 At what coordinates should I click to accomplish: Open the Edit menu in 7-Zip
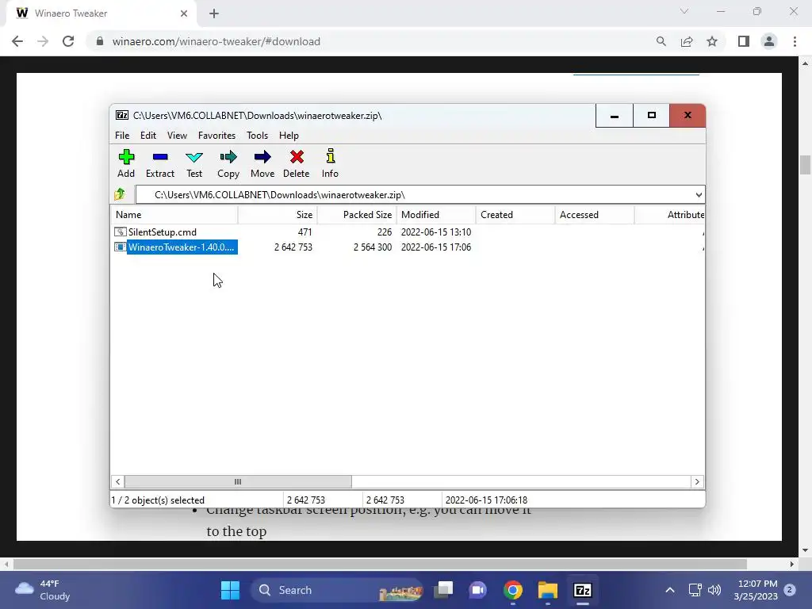click(x=148, y=135)
